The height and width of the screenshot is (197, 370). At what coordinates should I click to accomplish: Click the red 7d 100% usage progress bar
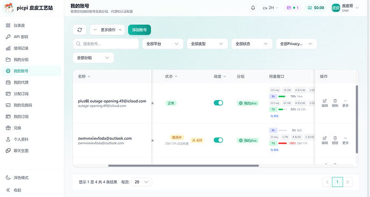click(x=282, y=143)
